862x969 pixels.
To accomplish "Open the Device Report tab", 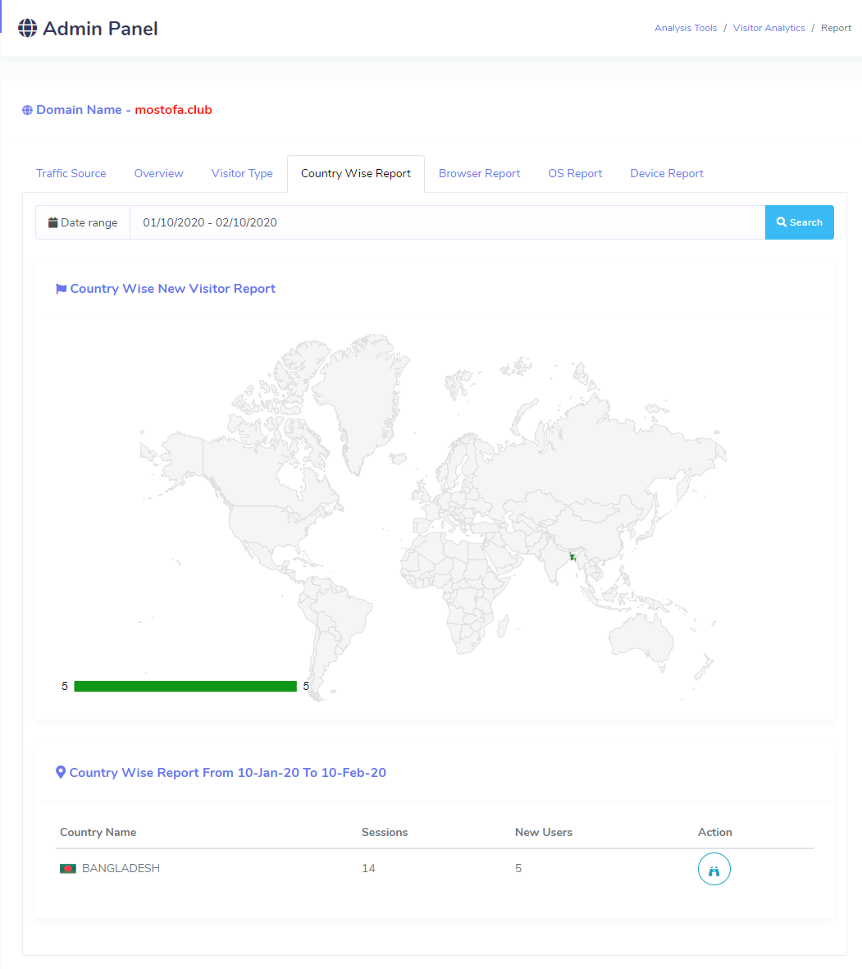I will click(667, 174).
